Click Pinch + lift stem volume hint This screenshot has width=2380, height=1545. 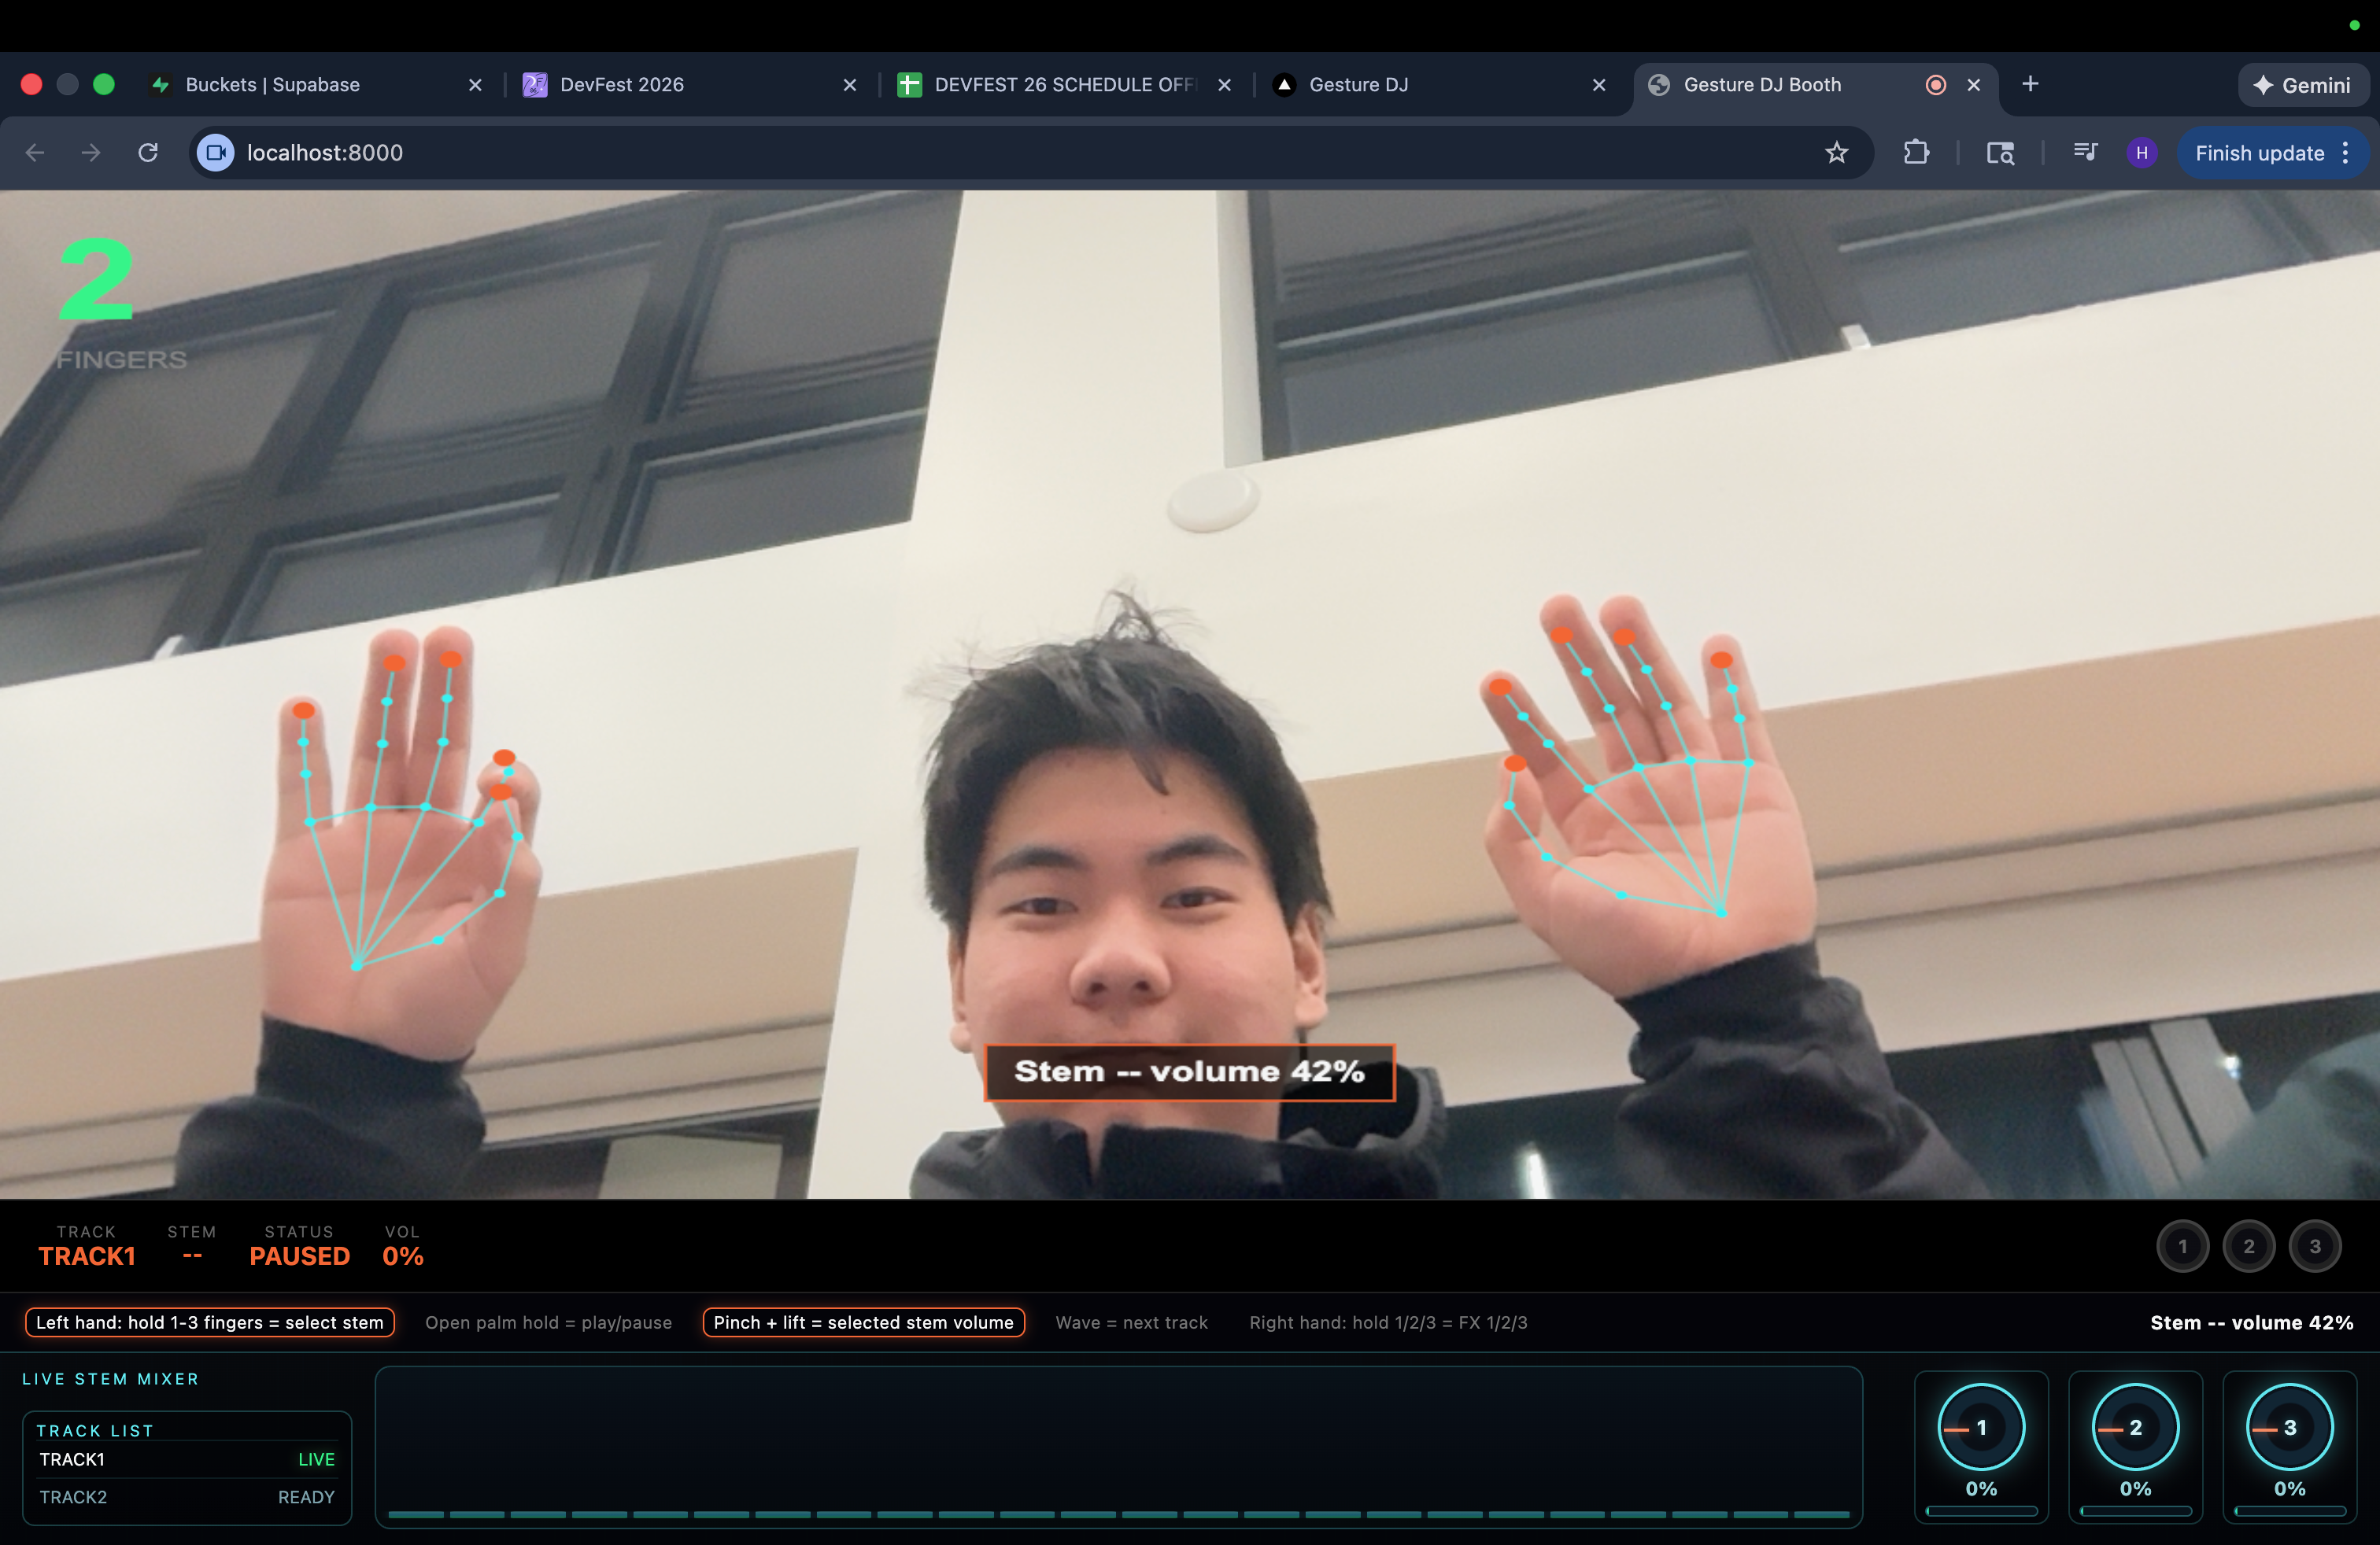tap(863, 1322)
